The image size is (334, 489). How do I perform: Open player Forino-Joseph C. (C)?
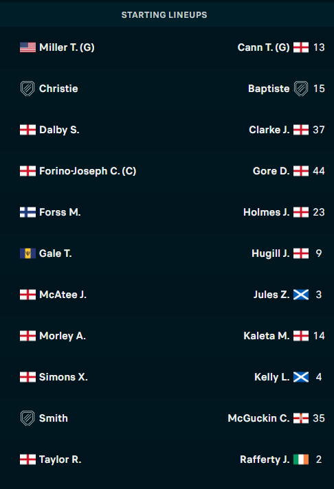click(88, 171)
